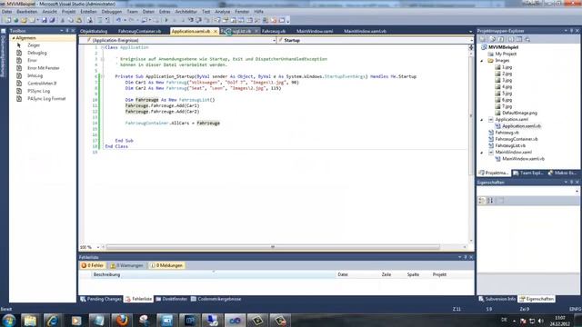Viewport: 582px width, 327px height.
Task: Collapse the MainWindow.xaml node
Action: 482,152
